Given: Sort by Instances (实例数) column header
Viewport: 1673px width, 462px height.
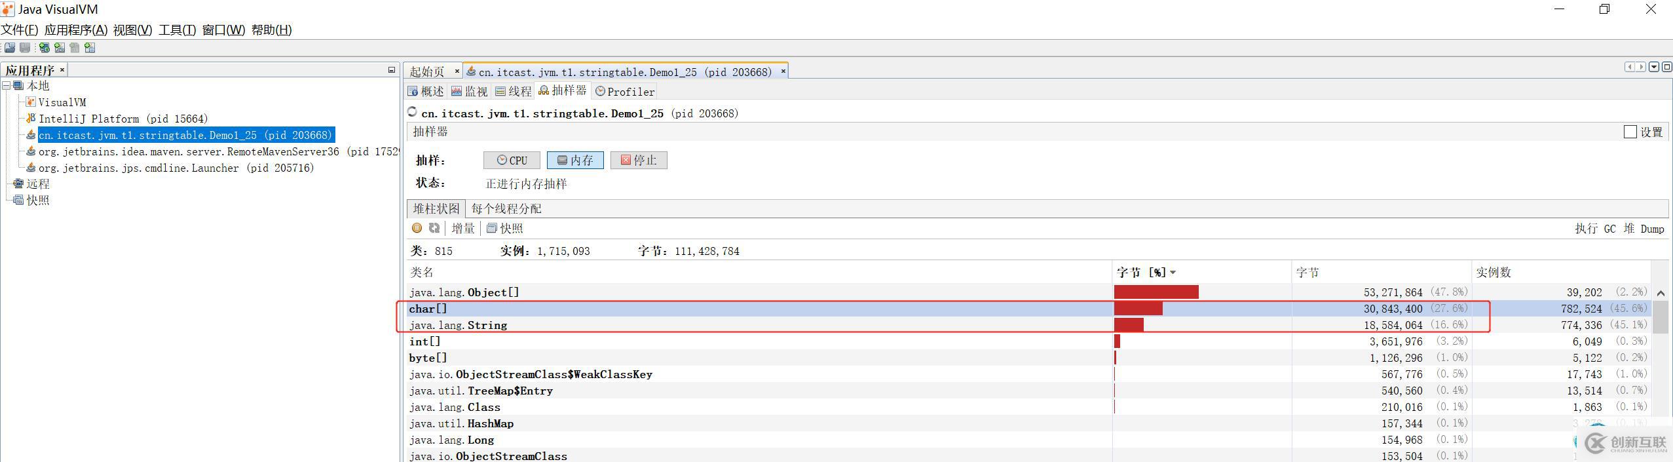Looking at the screenshot, I should (1561, 272).
